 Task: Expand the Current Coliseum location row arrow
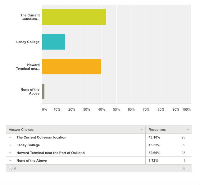[10, 137]
